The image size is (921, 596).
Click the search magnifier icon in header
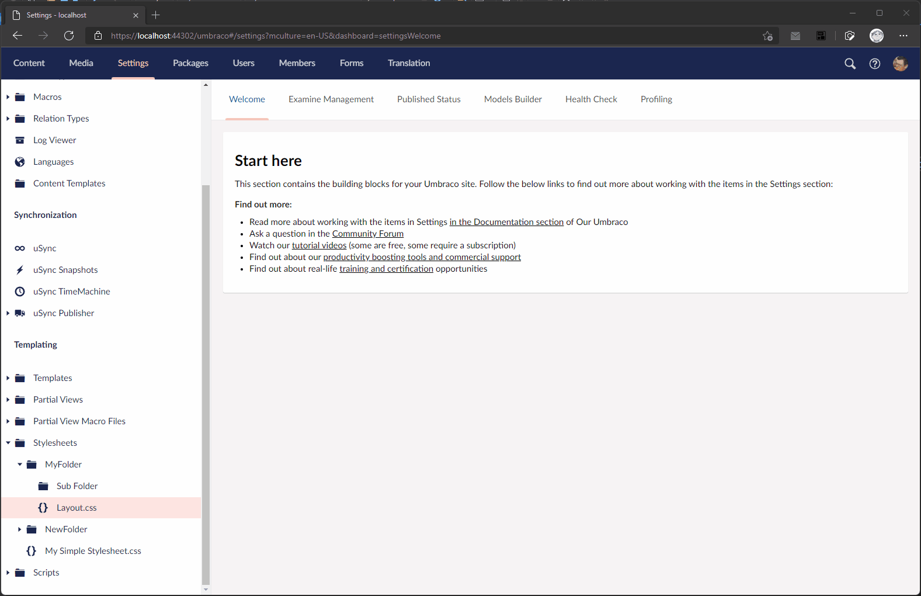point(850,64)
